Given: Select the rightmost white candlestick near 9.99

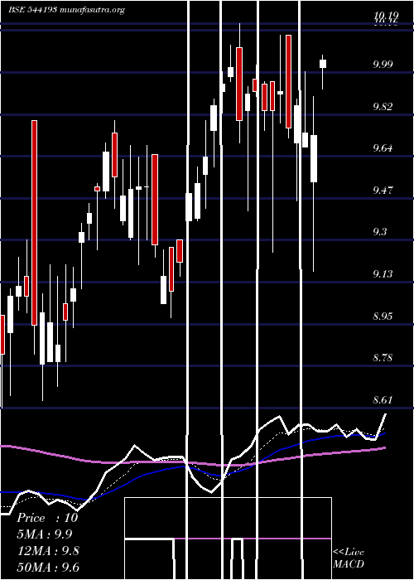Looking at the screenshot, I should [323, 64].
